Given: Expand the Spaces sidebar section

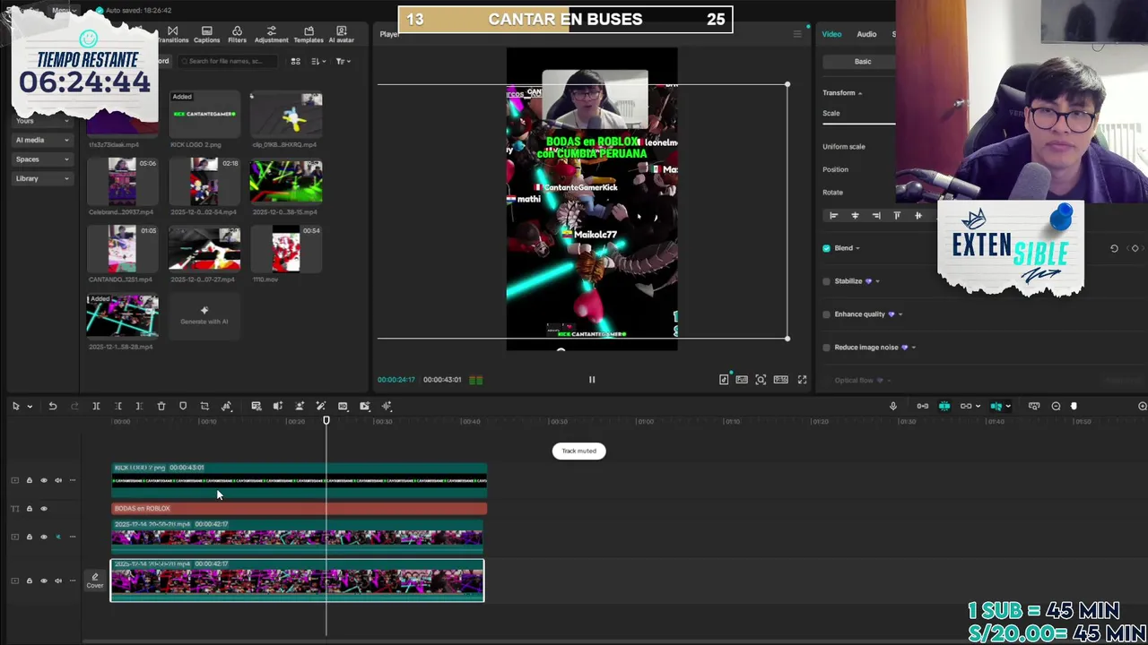Looking at the screenshot, I should coord(42,159).
